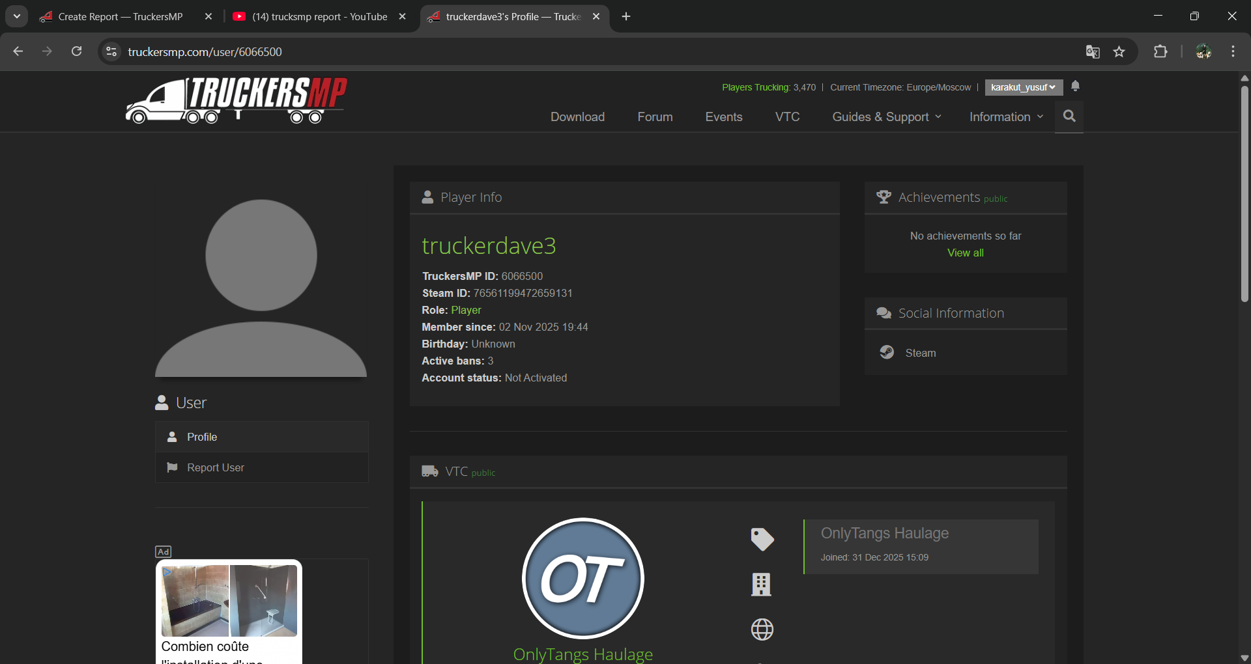Click the Google Translate icon in address bar
Image resolution: width=1251 pixels, height=664 pixels.
[1093, 52]
